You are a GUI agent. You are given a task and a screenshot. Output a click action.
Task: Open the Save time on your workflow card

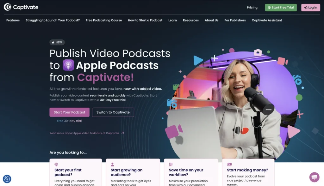coord(191,172)
